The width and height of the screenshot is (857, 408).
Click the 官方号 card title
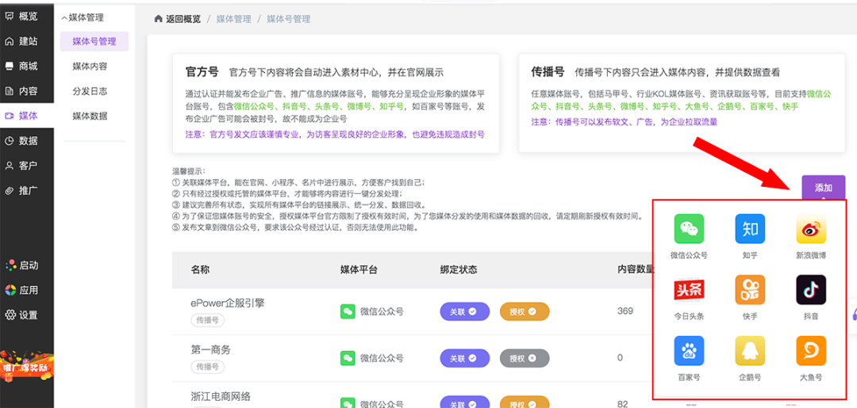(202, 72)
